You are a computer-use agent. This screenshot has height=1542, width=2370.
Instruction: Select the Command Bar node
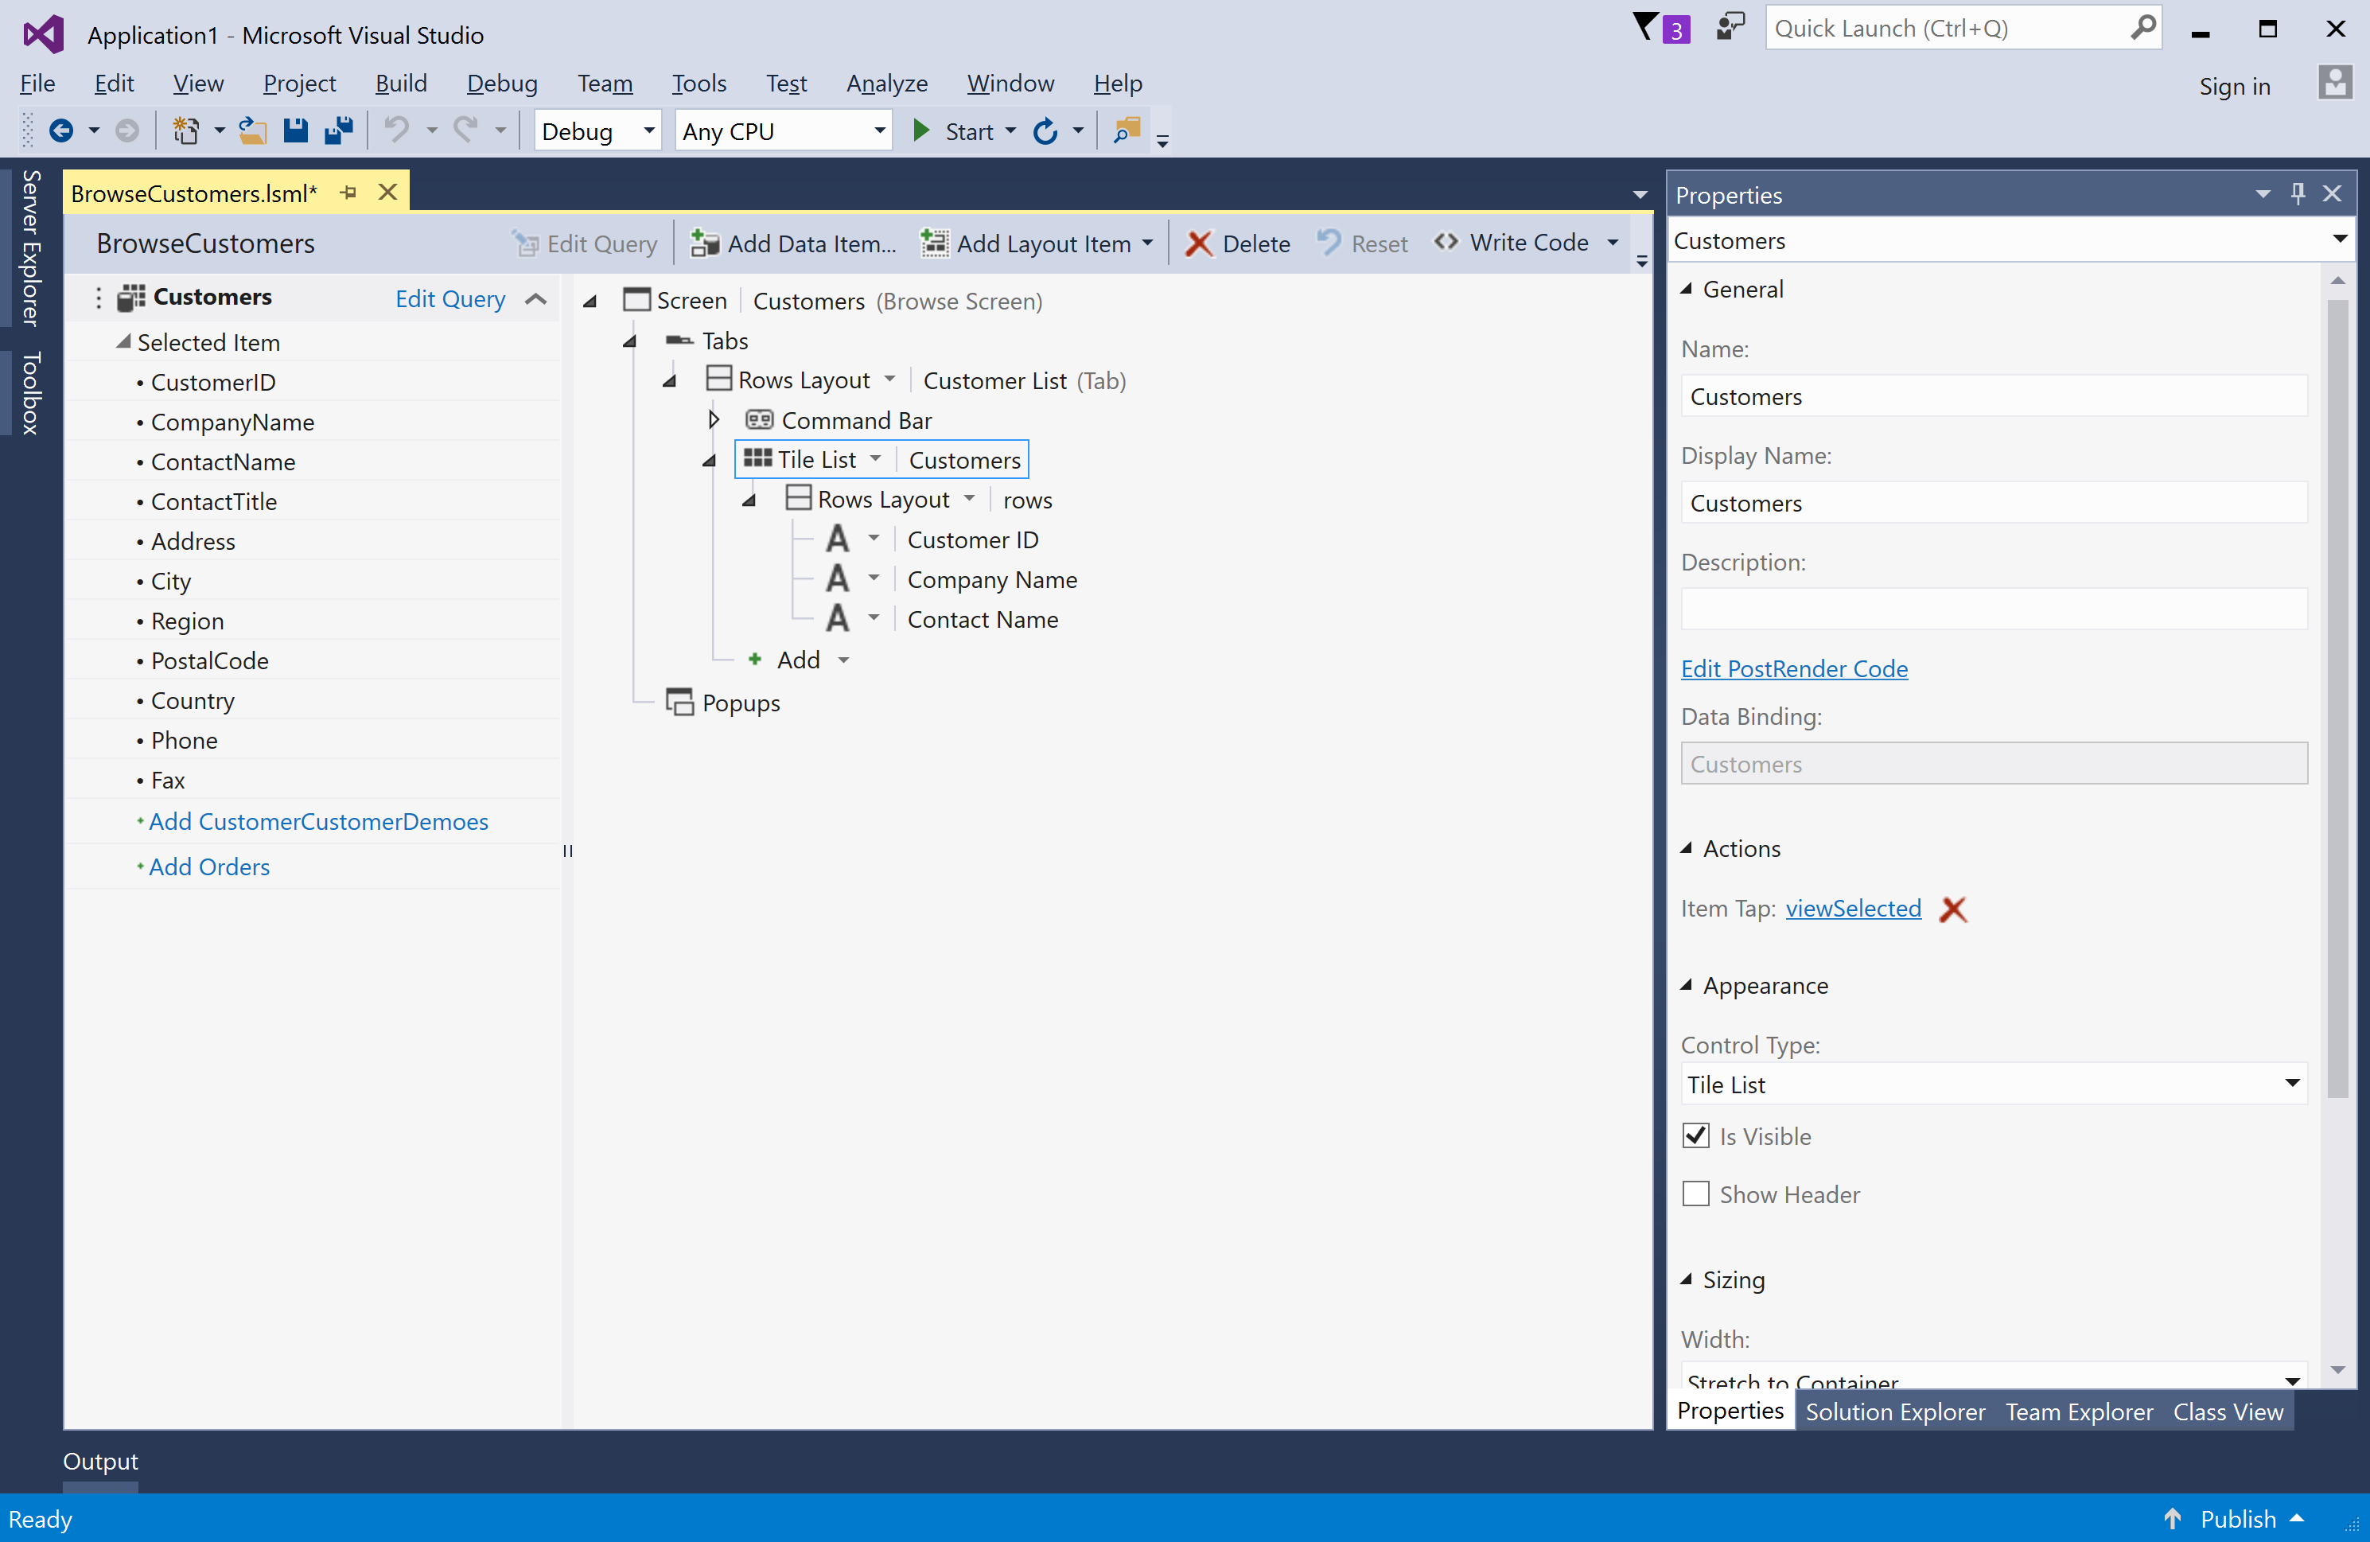coord(839,420)
